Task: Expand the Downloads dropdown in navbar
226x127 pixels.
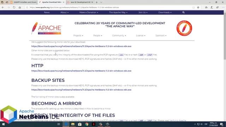Action: click(x=165, y=12)
